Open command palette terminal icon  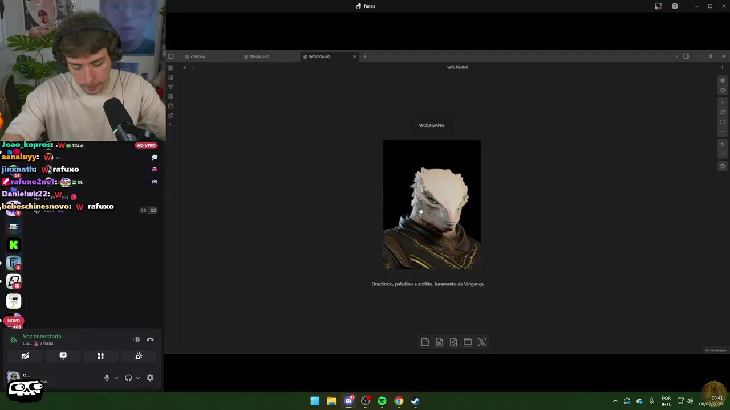pyautogui.click(x=171, y=125)
